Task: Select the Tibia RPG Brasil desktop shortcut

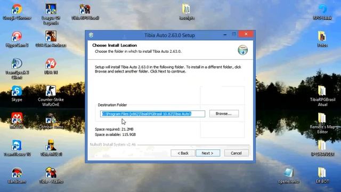Action: click(x=85, y=12)
